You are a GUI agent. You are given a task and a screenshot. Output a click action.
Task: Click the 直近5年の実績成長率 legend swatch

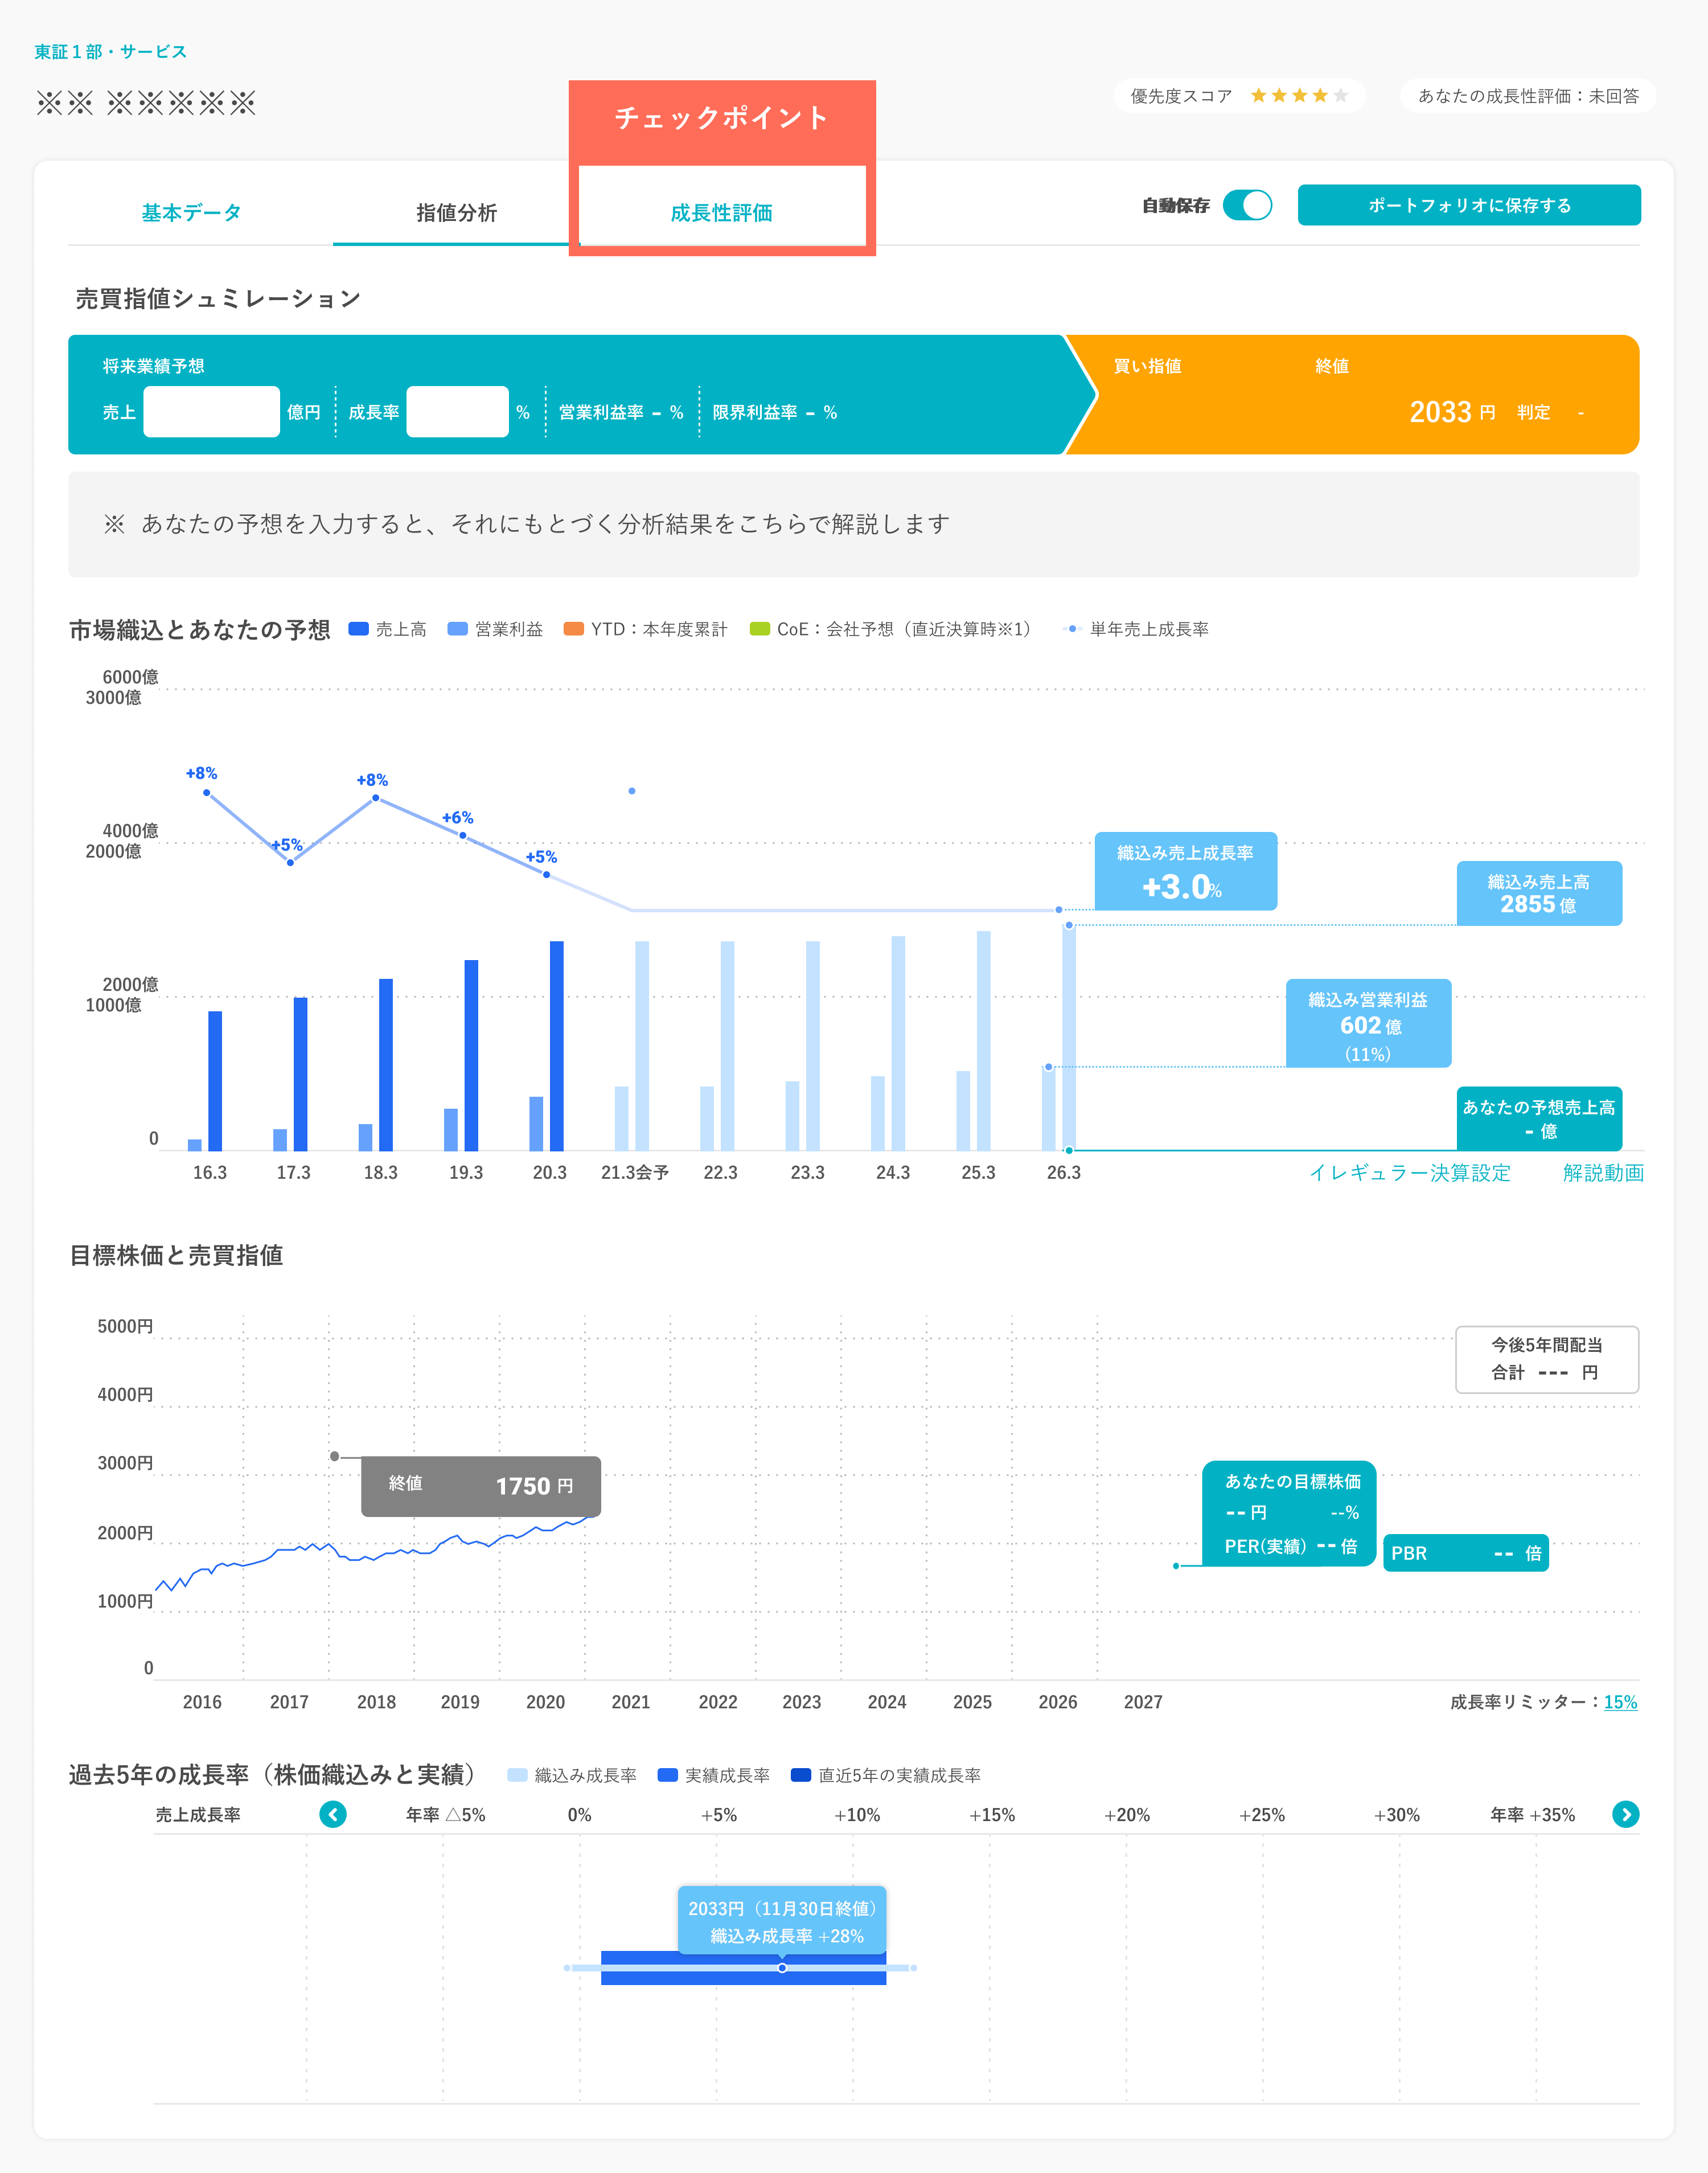[800, 1775]
